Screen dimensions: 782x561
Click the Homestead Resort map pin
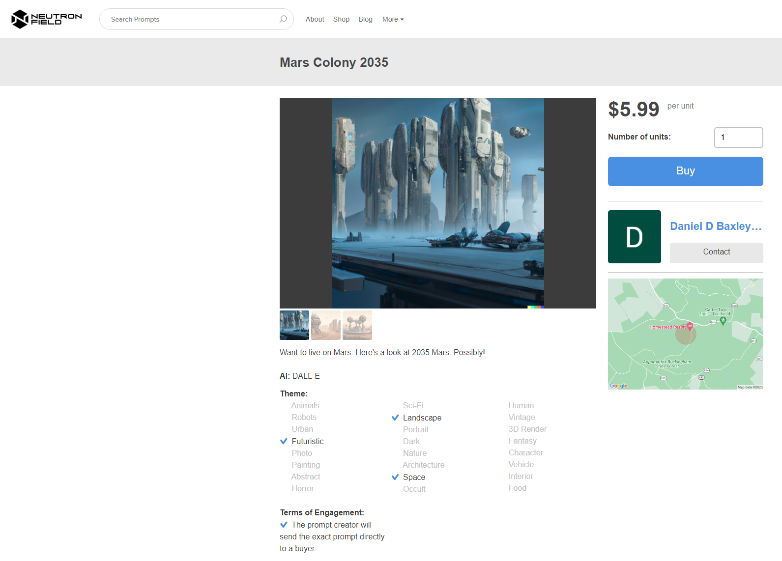(x=690, y=326)
